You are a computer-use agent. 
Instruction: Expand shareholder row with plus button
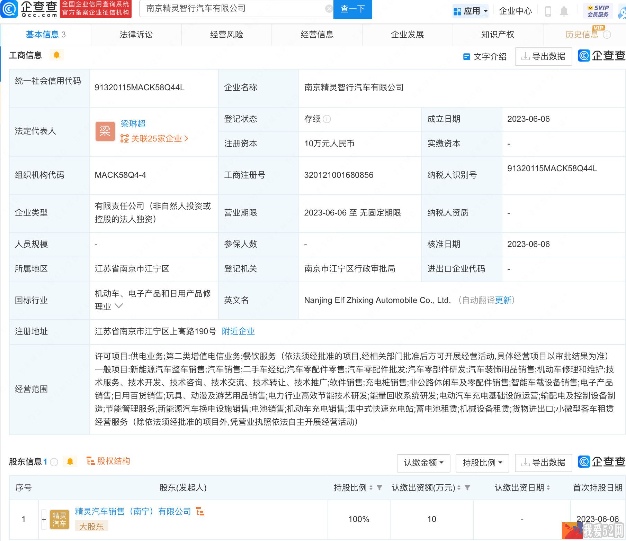pos(44,519)
